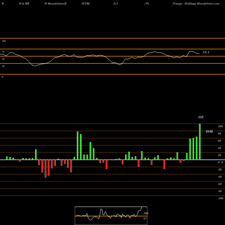Viewport: 225px width, 225px height.
Task: Click the 'SI(TM)' header label
Action: click(x=85, y=4)
